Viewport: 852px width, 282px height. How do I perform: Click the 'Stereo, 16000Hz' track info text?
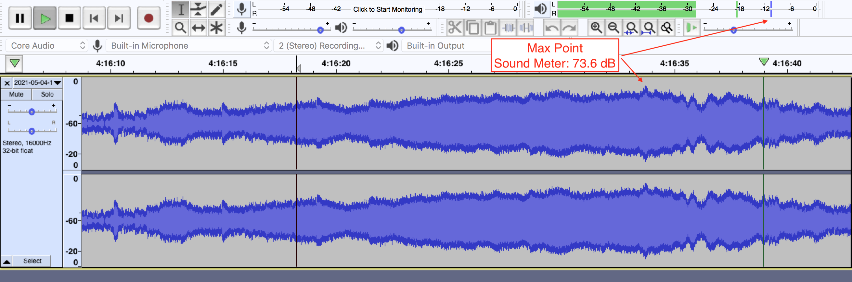tap(27, 143)
